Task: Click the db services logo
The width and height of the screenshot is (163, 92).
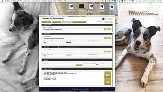Action: click(107, 19)
